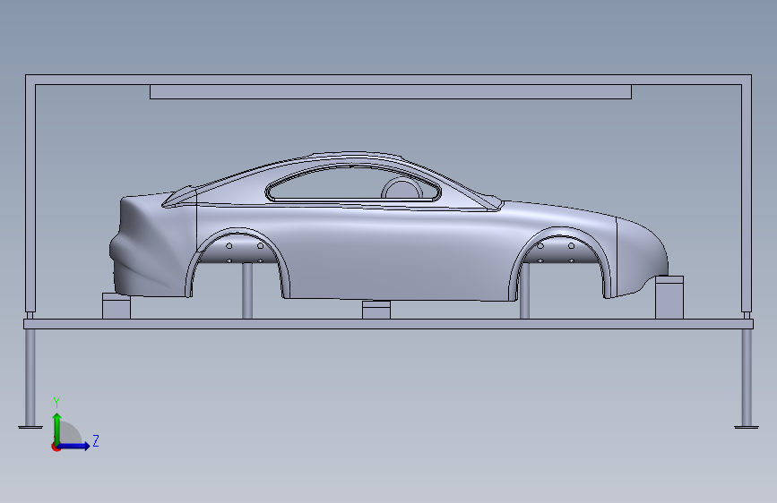Click the blue Z axis arrow of the triad
Screen dimensions: 777x503
pyautogui.click(x=74, y=446)
